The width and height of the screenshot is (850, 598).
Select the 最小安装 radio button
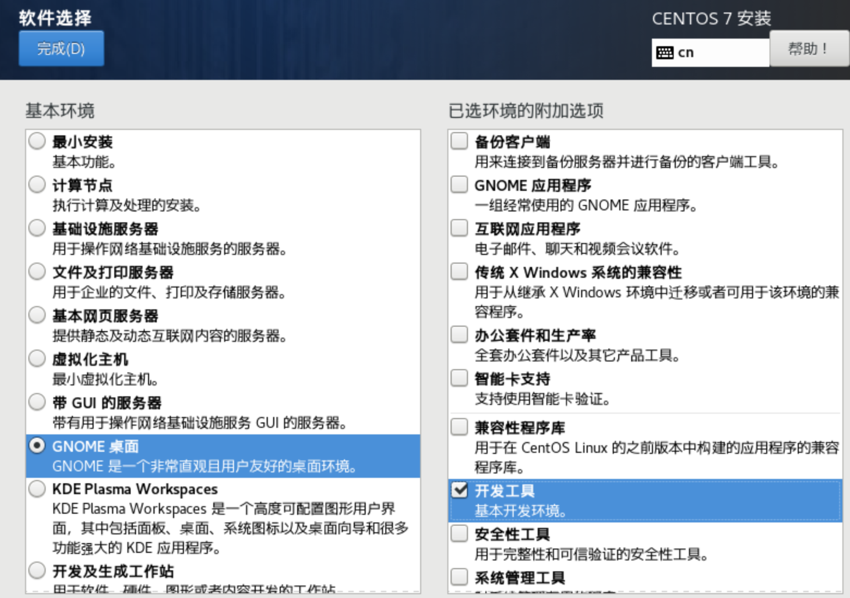coord(37,141)
